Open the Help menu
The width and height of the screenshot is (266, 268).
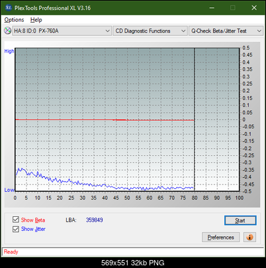pyautogui.click(x=36, y=20)
